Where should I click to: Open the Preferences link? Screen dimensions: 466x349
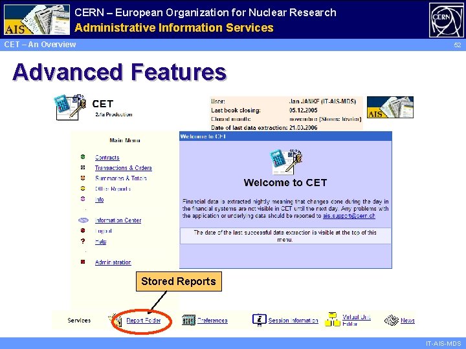pyautogui.click(x=212, y=321)
